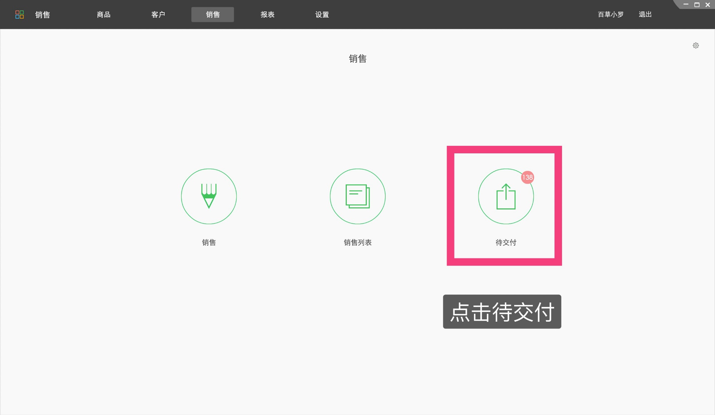This screenshot has height=415, width=715.
Task: Click the colorful grid launcher icon top left
Action: click(20, 14)
